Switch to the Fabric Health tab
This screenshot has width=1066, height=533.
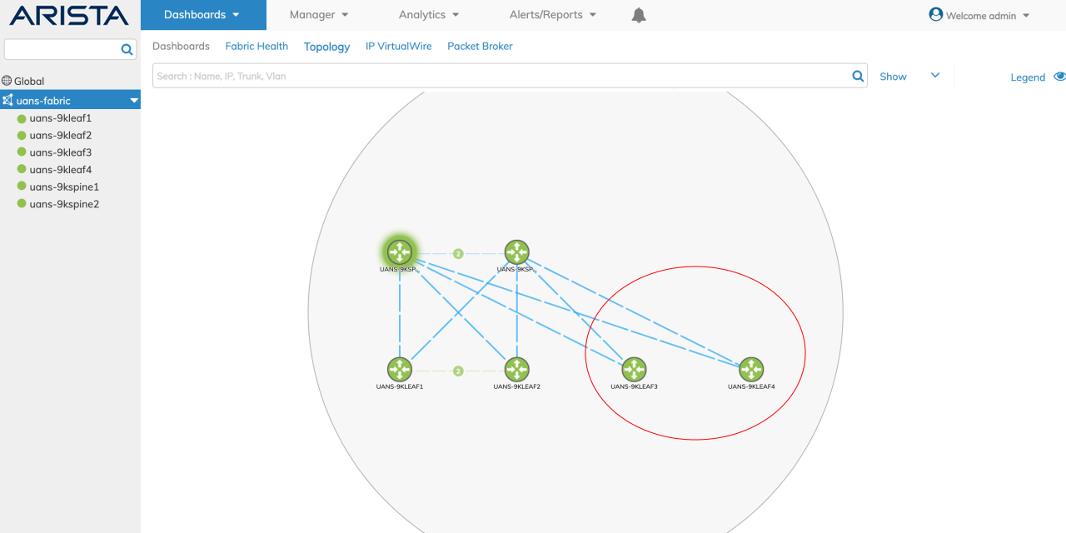coord(257,46)
